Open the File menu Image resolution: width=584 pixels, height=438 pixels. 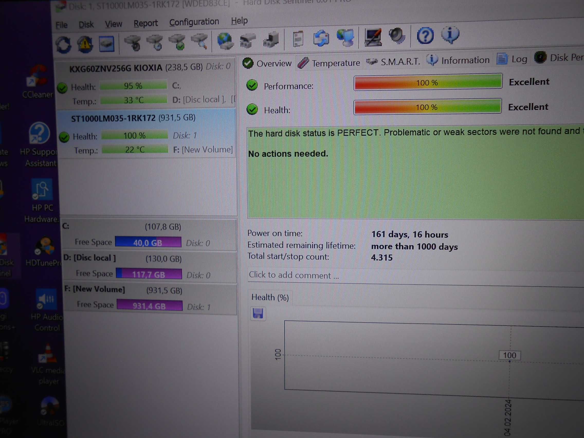[x=61, y=25]
